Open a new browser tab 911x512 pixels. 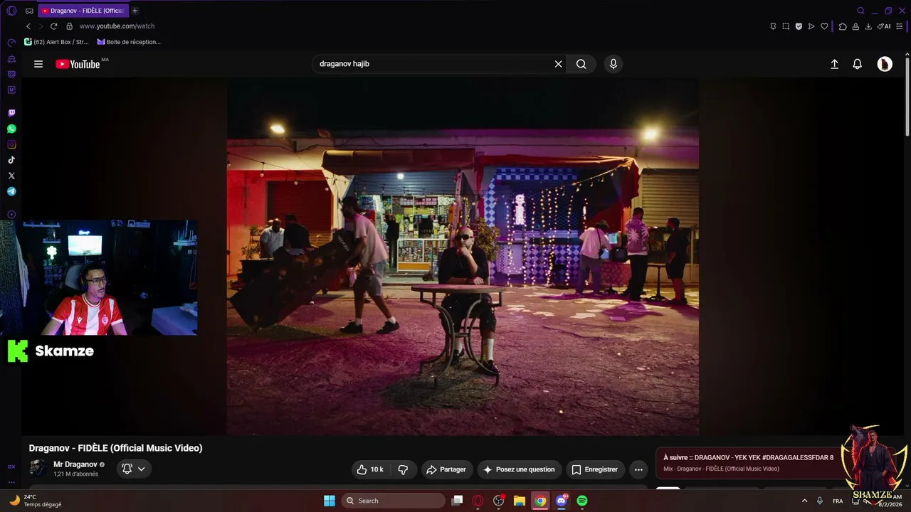point(135,11)
